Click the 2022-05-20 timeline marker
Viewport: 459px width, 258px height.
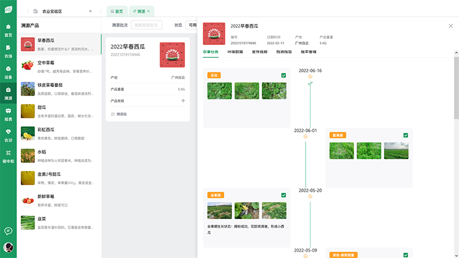coord(310,197)
